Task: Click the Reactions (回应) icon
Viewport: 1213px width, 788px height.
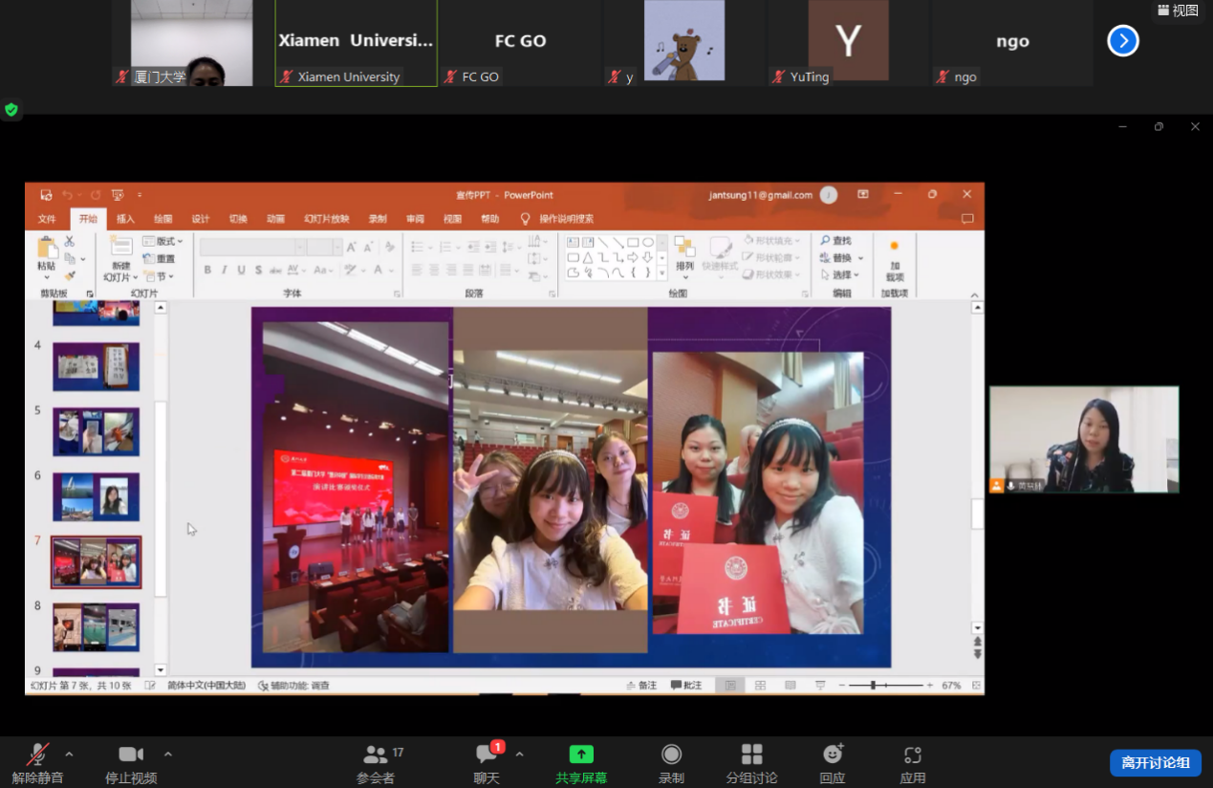Action: coord(833,755)
